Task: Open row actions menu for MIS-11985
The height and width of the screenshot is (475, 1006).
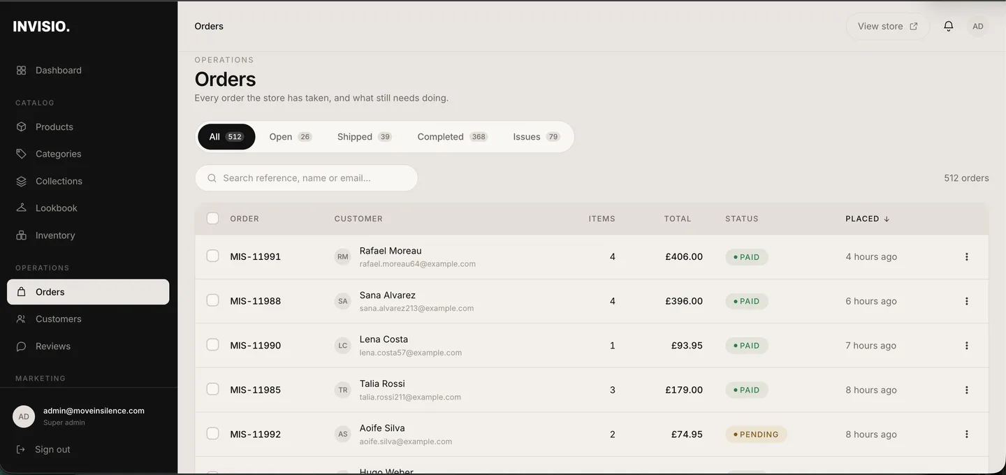Action: click(x=967, y=390)
